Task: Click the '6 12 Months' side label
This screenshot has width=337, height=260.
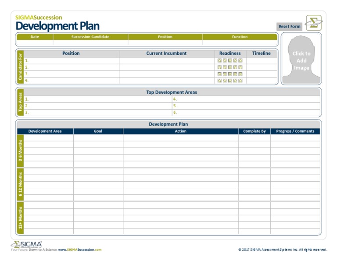Action: (x=21, y=185)
